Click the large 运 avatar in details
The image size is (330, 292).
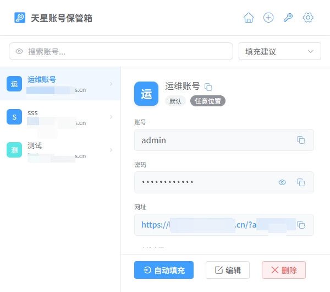[146, 94]
